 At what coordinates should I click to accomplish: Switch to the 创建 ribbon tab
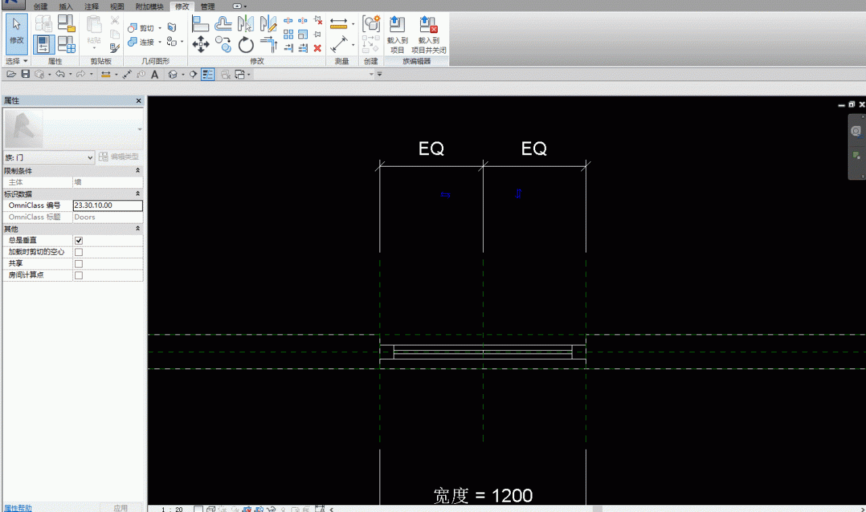[41, 7]
